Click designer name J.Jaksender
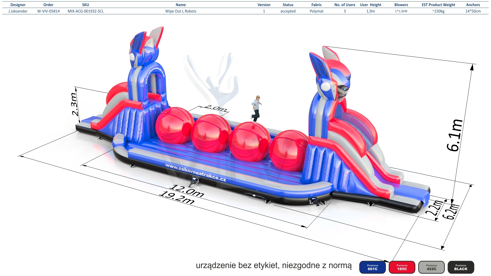491x276 pixels. 18,11
